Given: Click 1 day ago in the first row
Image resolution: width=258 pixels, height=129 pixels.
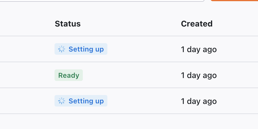Looking at the screenshot, I should [199, 49].
